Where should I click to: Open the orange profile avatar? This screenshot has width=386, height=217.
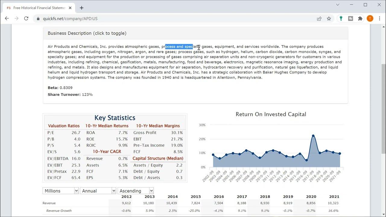click(x=370, y=18)
